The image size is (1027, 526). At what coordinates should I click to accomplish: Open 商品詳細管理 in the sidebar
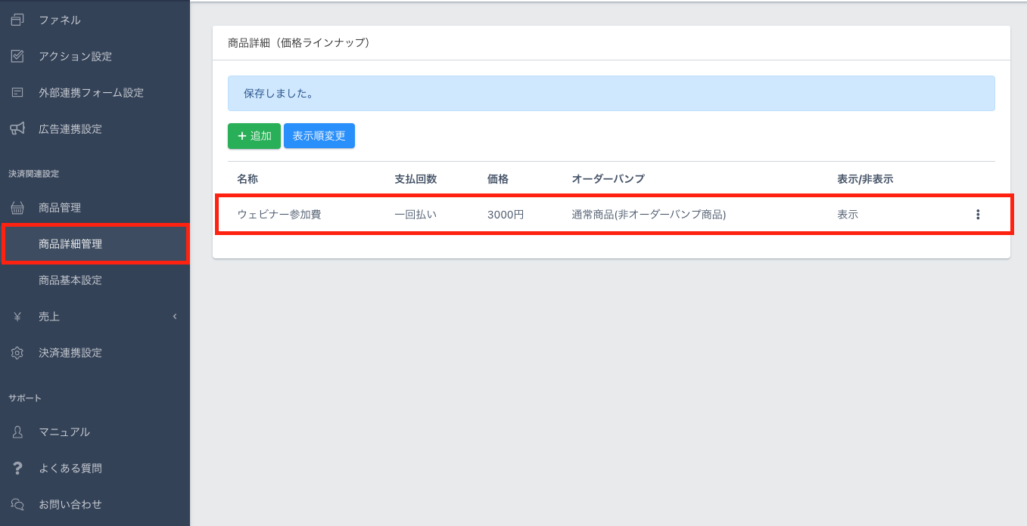(x=70, y=244)
